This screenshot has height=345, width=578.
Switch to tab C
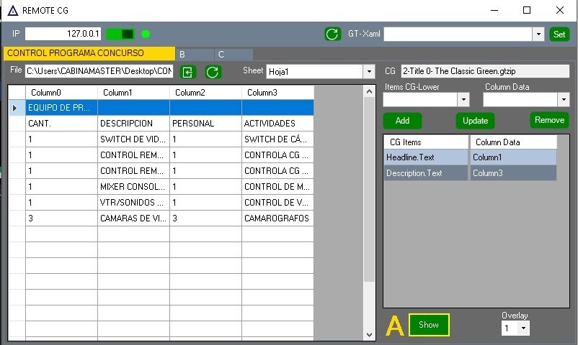(x=233, y=54)
